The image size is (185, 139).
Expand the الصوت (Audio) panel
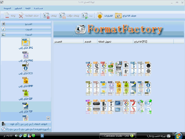(x=26, y=29)
